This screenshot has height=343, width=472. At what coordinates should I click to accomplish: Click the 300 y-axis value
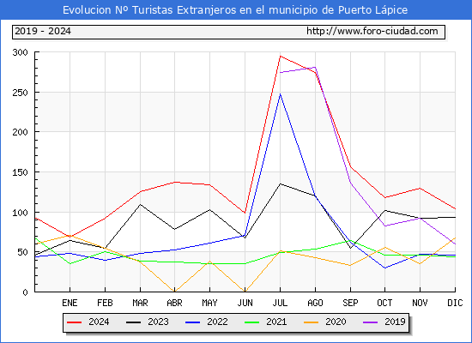(21, 52)
